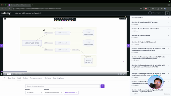Click the Udemy logo
The height and width of the screenshot is (96, 171).
point(6,13)
